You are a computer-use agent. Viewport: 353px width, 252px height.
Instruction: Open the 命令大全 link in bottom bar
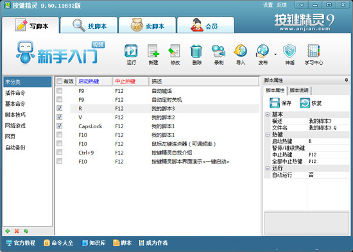58,243
